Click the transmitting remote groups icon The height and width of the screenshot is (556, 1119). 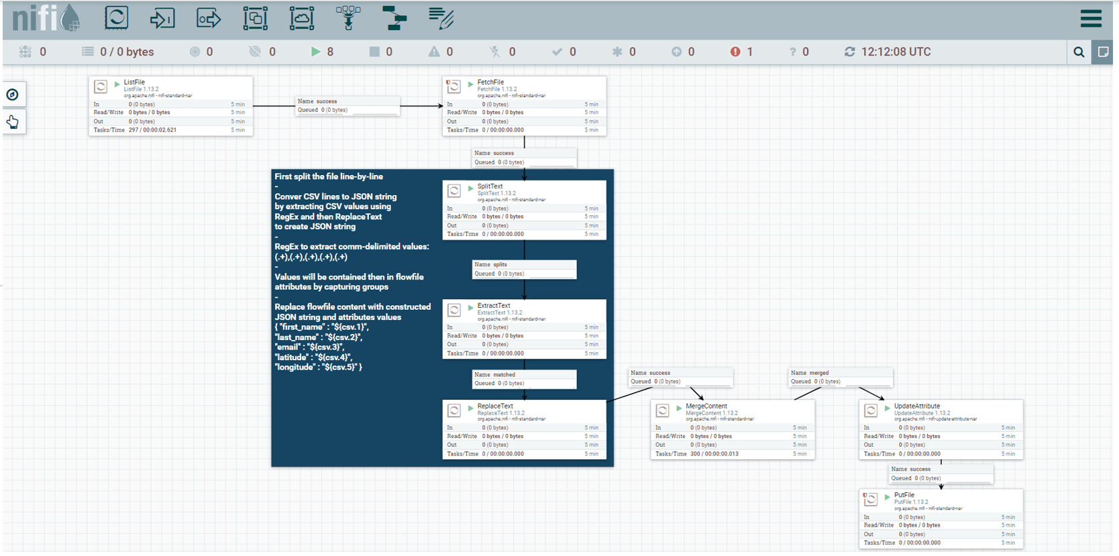(195, 52)
